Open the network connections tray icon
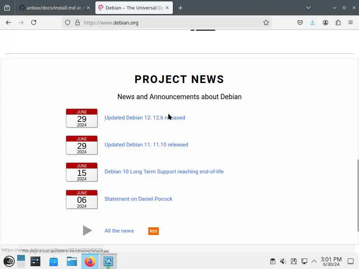 tap(304, 261)
